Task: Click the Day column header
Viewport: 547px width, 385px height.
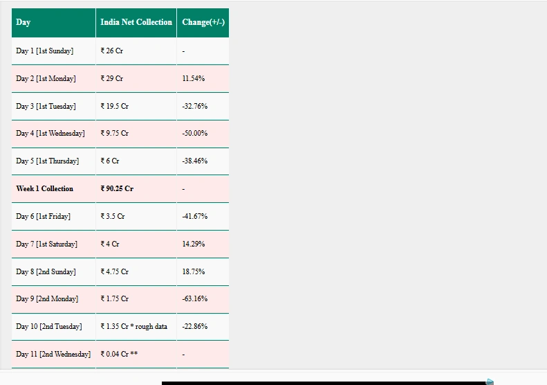Action: tap(53, 23)
